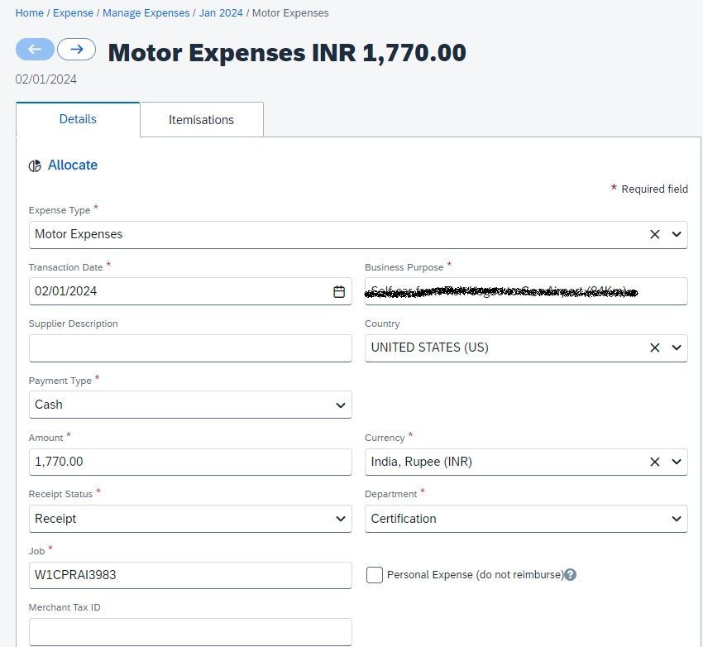Tick Personal Expense (do not reimburse) checkbox
Viewport: 703px width, 647px height.
(x=375, y=575)
